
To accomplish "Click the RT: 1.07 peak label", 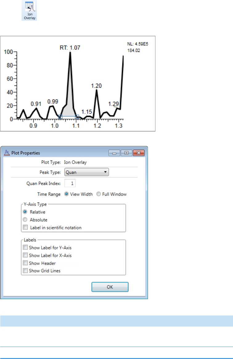I will point(70,48).
